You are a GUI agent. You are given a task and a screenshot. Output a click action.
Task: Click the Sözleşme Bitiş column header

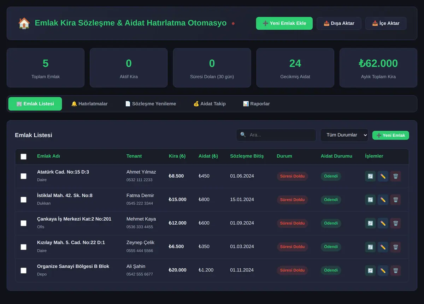[247, 156]
